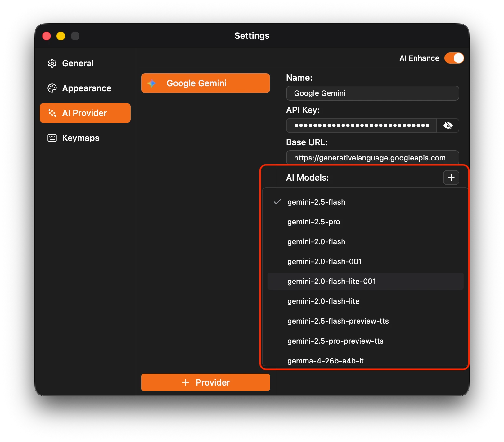The image size is (504, 442).
Task: Switch to Appearance settings
Action: point(85,88)
